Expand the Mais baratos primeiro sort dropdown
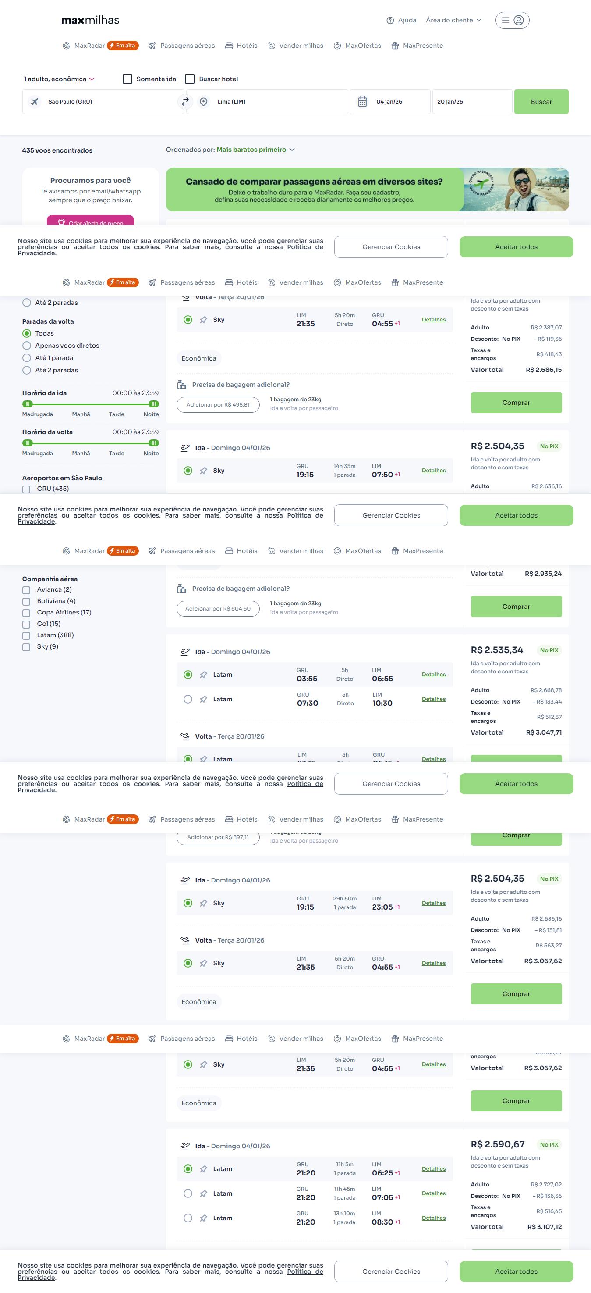591x1293 pixels. pos(255,150)
